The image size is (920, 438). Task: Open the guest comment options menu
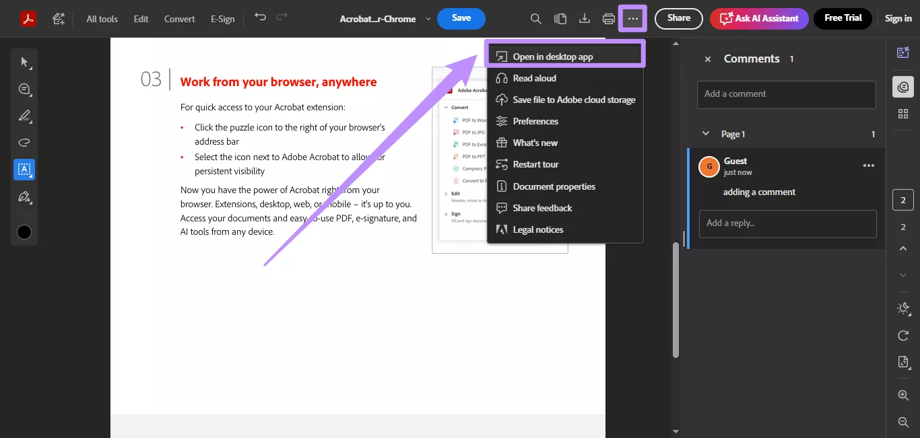click(x=868, y=165)
